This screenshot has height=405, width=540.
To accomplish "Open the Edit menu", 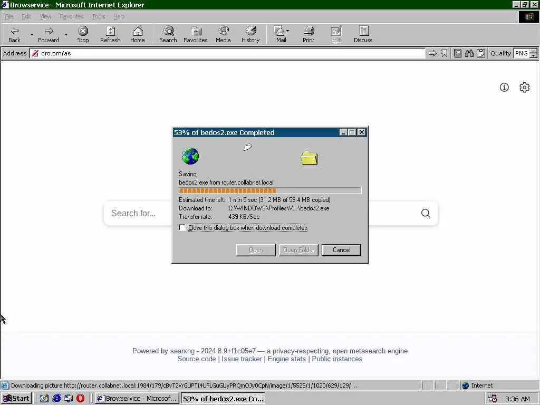I will [x=26, y=16].
